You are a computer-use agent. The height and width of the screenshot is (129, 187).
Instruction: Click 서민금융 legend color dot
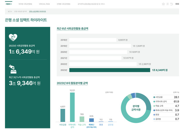[154, 97]
